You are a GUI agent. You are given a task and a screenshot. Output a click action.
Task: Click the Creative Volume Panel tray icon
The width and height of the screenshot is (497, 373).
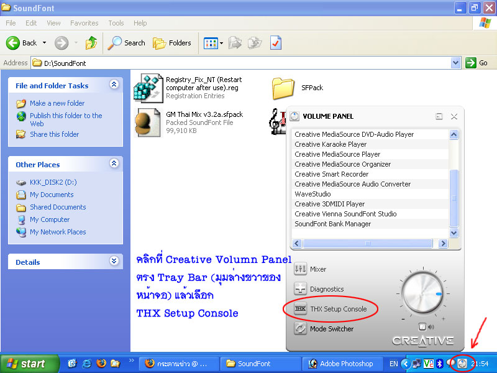point(462,364)
